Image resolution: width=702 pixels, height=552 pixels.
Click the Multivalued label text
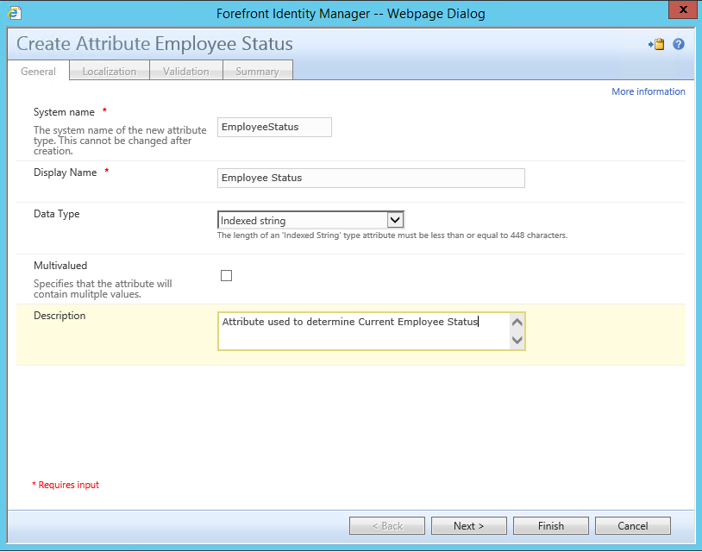(x=60, y=266)
